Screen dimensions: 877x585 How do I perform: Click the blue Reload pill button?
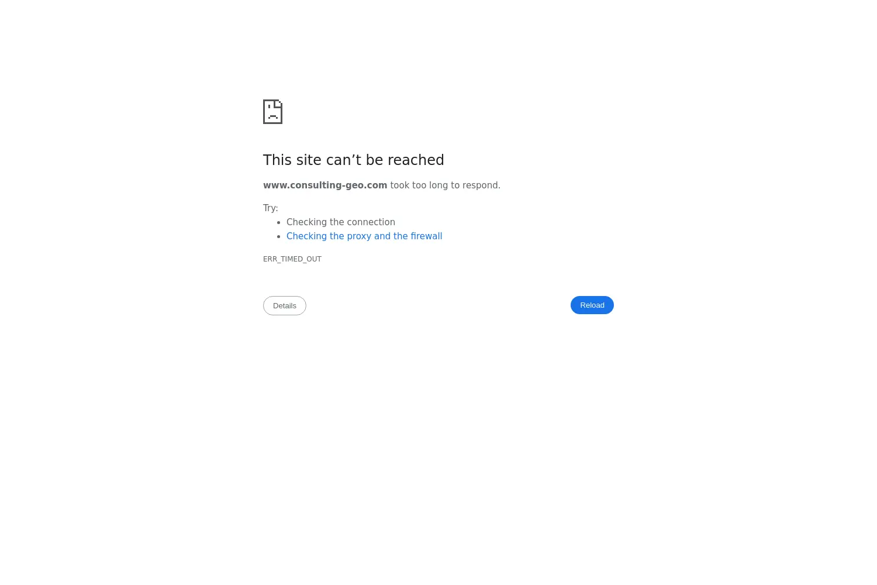[x=592, y=305]
